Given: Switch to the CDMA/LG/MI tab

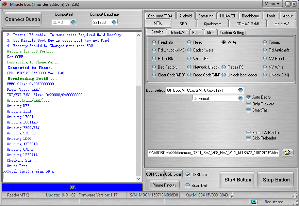Looking at the screenshot, I should [x=248, y=24].
